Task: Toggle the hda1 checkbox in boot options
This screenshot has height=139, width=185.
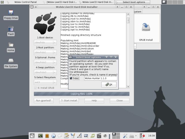Action: coord(71,78)
